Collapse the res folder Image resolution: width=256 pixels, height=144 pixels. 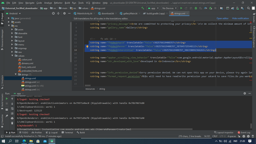click(9, 26)
